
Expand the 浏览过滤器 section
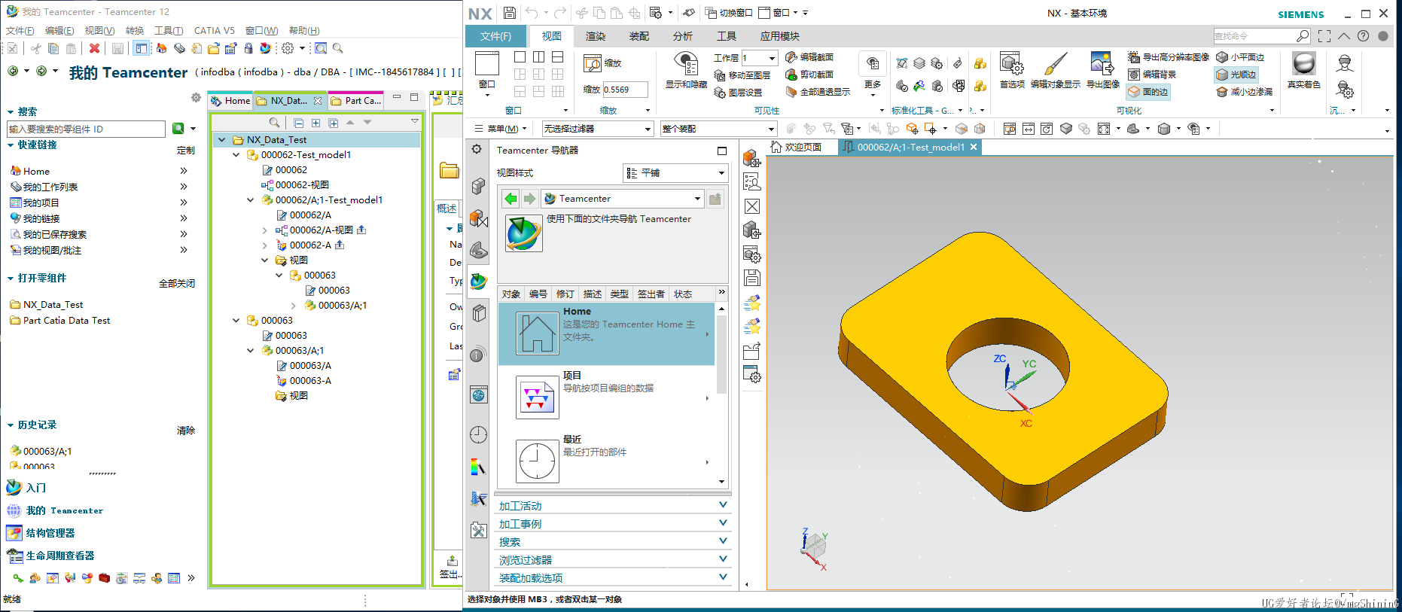(612, 560)
